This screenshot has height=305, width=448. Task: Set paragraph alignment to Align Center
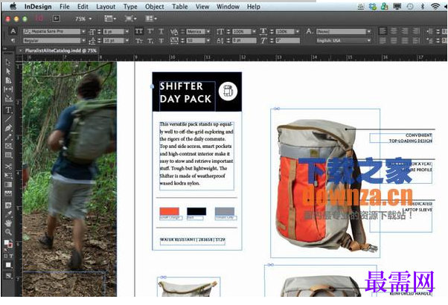pos(394,31)
